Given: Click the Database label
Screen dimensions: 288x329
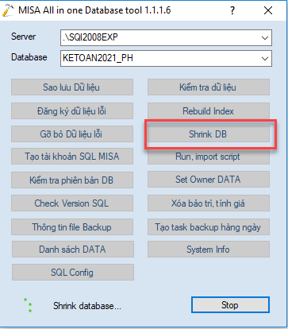Looking at the screenshot, I should pos(29,57).
